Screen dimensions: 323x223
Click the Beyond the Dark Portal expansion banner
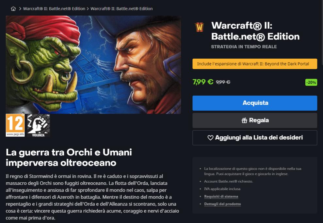click(x=255, y=64)
